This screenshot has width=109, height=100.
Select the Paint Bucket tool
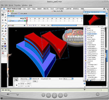(5, 31)
